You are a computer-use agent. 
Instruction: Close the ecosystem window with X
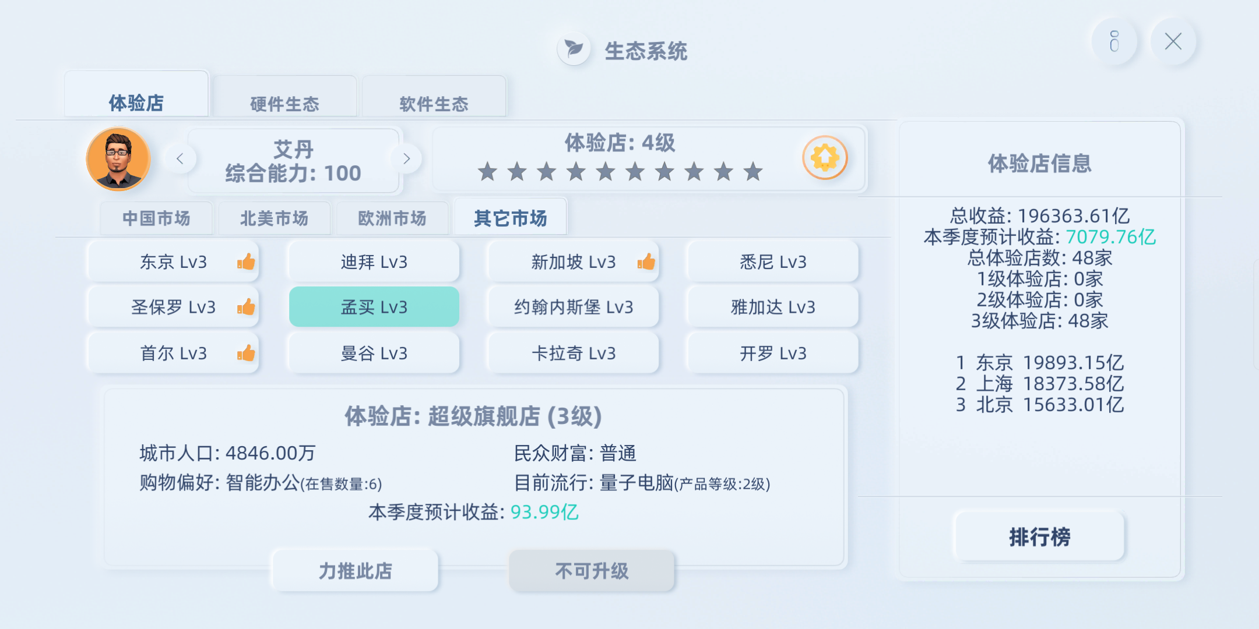pos(1173,42)
